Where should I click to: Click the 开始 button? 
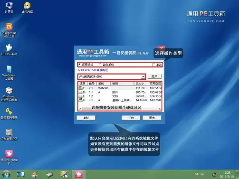tap(131, 118)
